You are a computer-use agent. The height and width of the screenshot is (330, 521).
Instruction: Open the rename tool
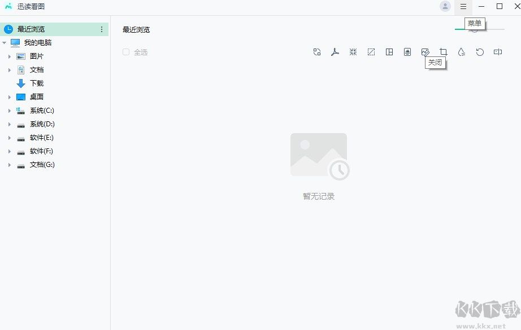pos(498,51)
